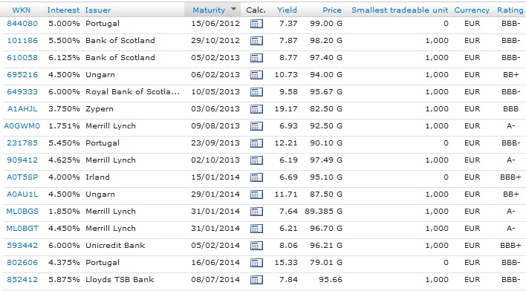Open WKN link A0GWM0
The height and width of the screenshot is (291, 526).
point(22,126)
